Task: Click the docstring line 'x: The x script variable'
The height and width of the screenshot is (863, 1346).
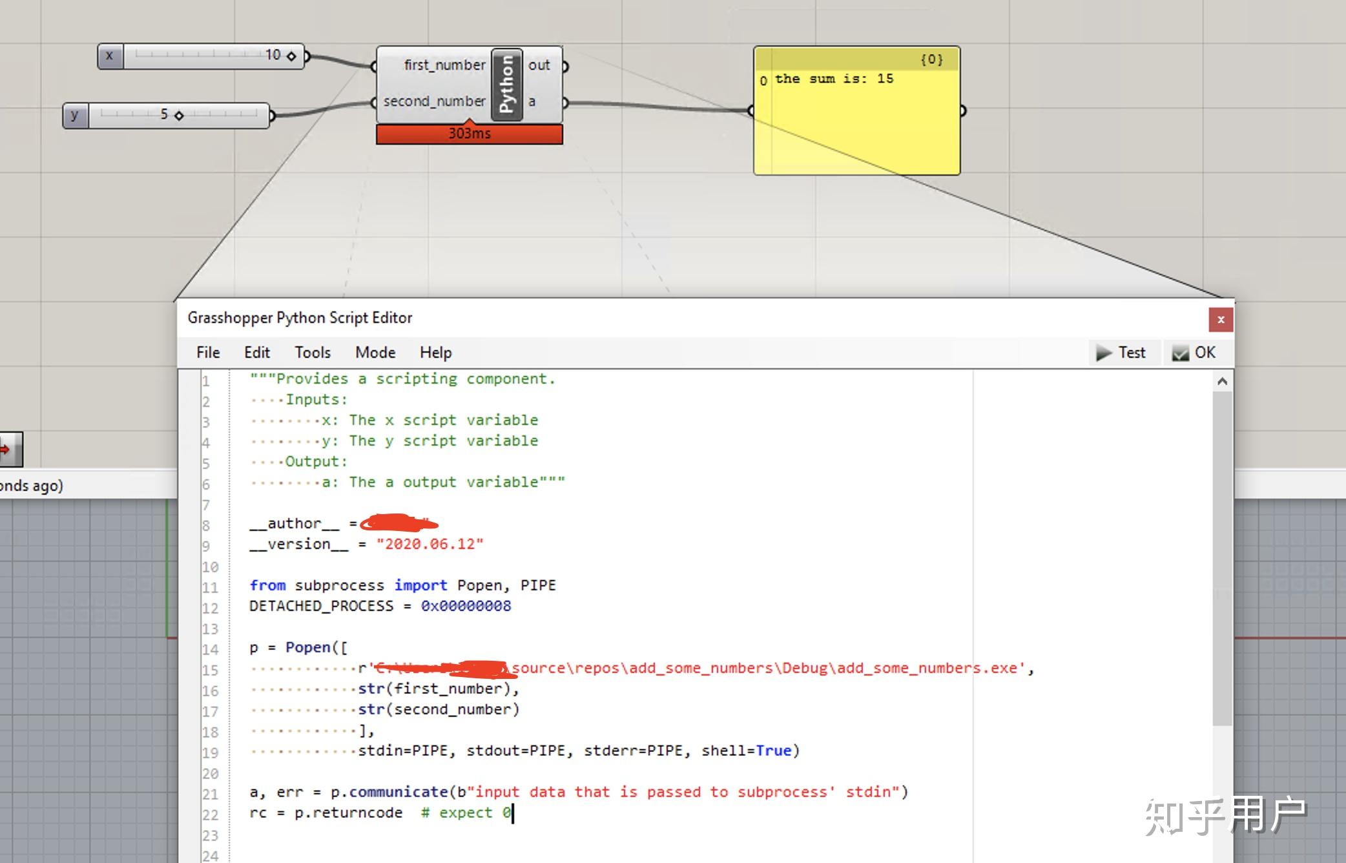Action: 430,421
